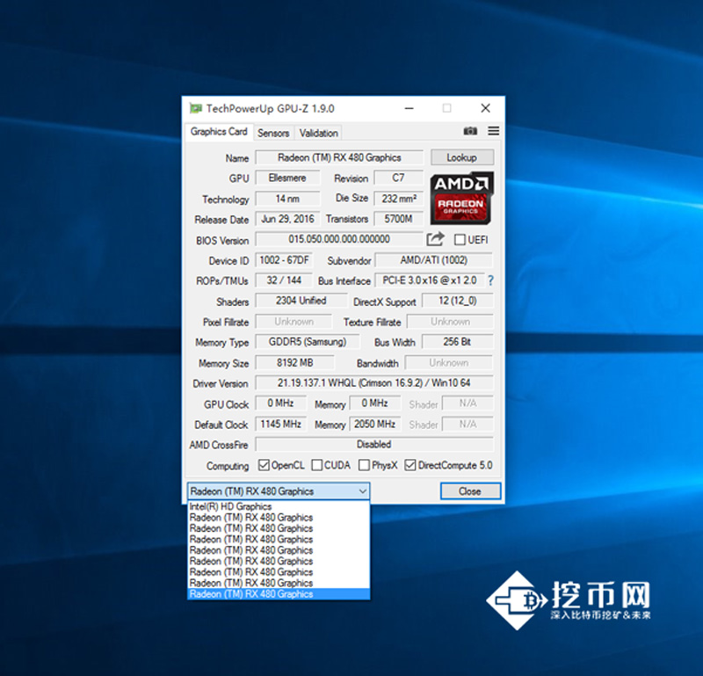Click the AMD Radeon logo image
The width and height of the screenshot is (703, 676).
pos(461,198)
